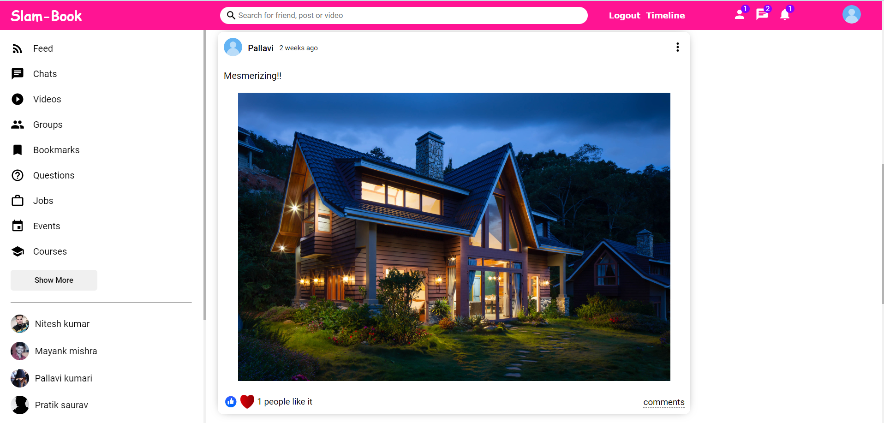
Task: Open the comments link on post
Action: coord(664,402)
